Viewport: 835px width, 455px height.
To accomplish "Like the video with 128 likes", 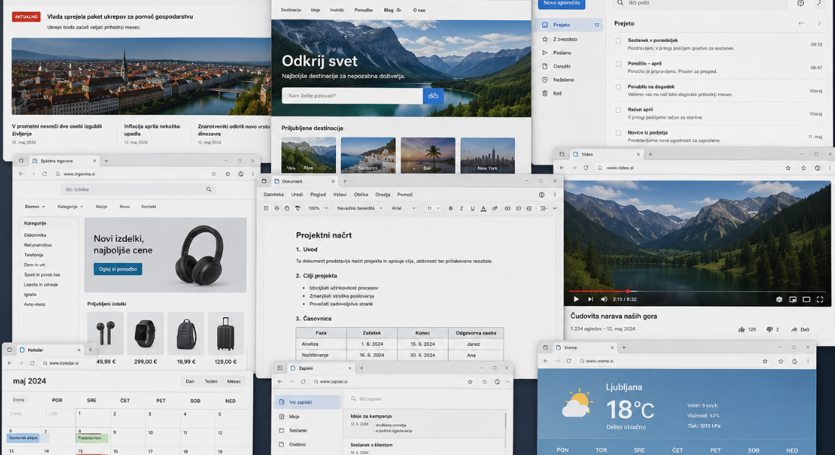I will tap(747, 329).
